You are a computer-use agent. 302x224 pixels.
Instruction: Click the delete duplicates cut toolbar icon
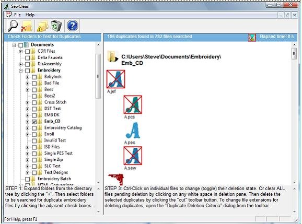click(27, 26)
